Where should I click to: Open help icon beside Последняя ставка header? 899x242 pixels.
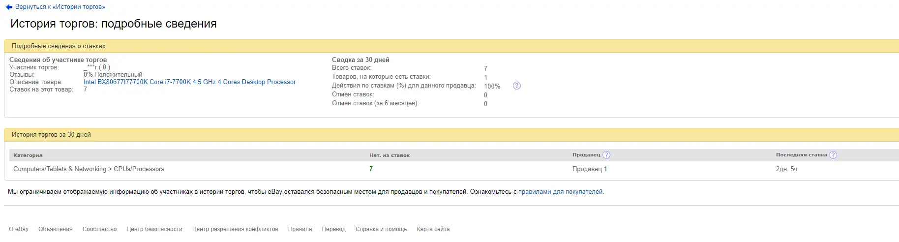833,155
